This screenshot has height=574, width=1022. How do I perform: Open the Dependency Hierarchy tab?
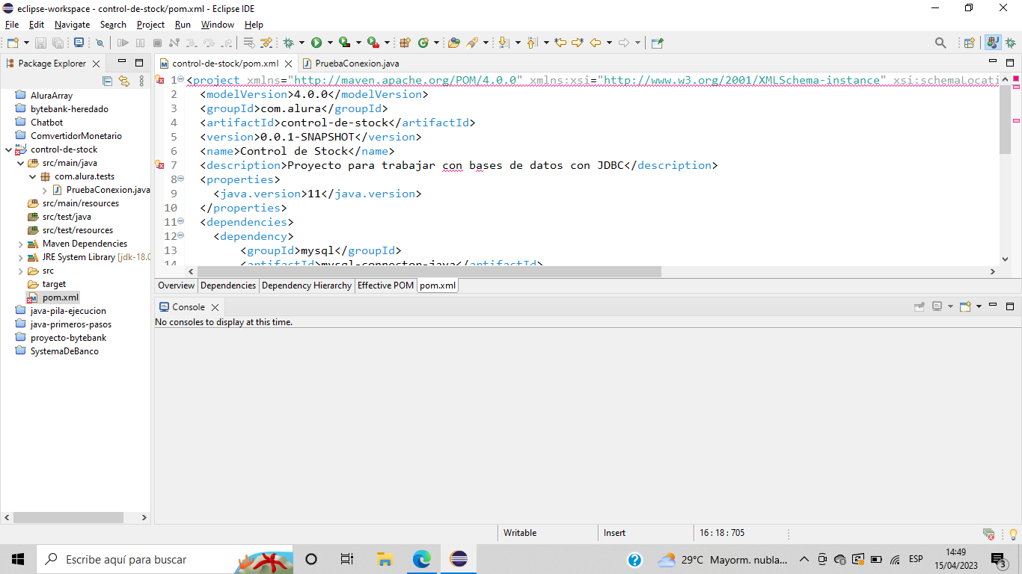click(307, 286)
